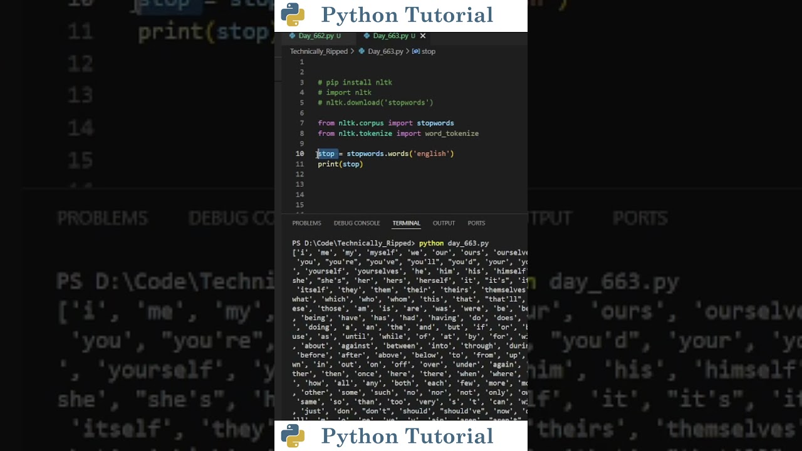The width and height of the screenshot is (802, 451).
Task: Open Day_663.py breadcrumb dropdown
Action: point(385,51)
